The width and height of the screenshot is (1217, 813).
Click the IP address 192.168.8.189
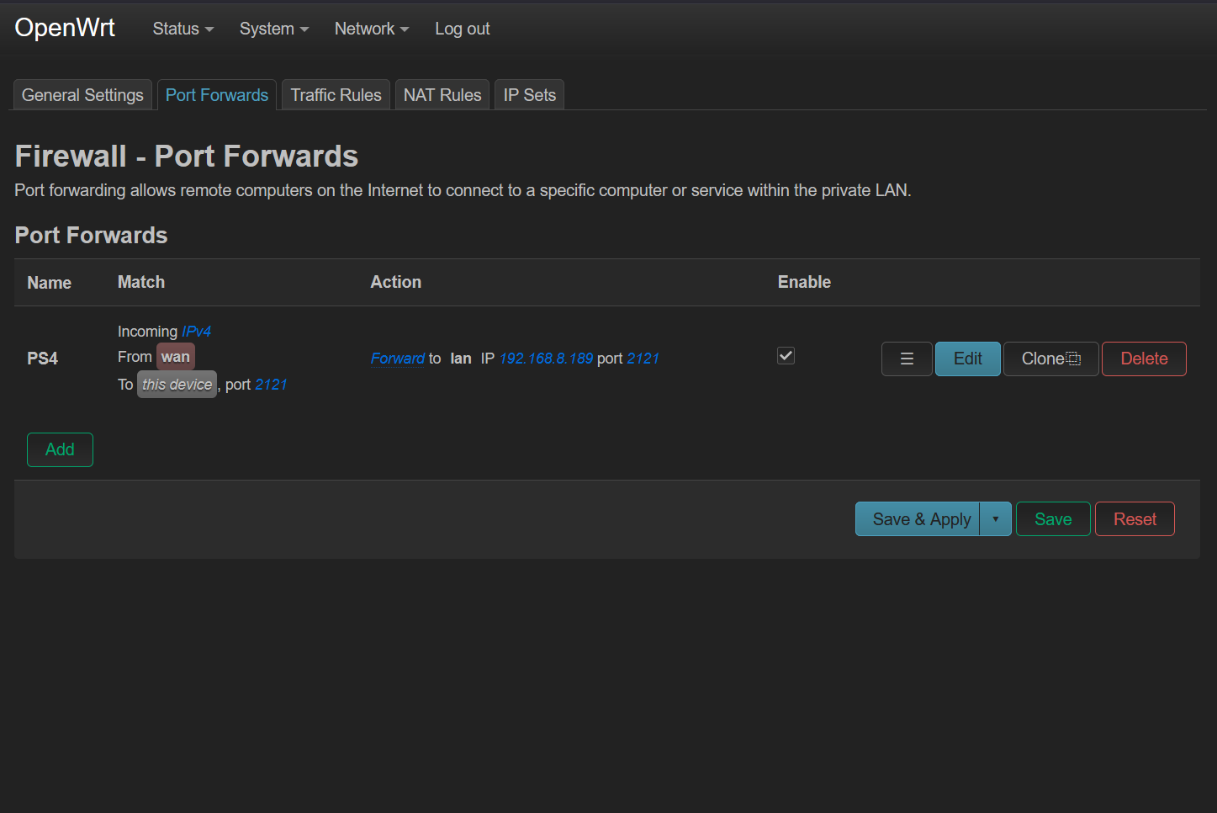pos(546,359)
